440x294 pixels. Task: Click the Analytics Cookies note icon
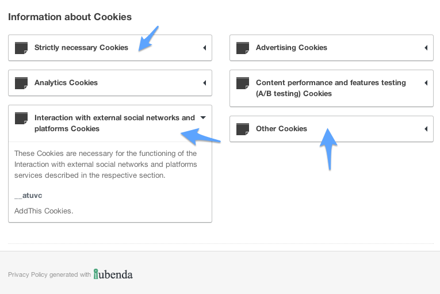pyautogui.click(x=21, y=83)
